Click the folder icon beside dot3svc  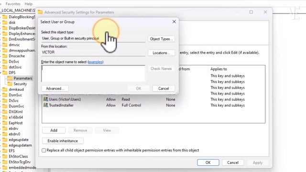click(5, 67)
